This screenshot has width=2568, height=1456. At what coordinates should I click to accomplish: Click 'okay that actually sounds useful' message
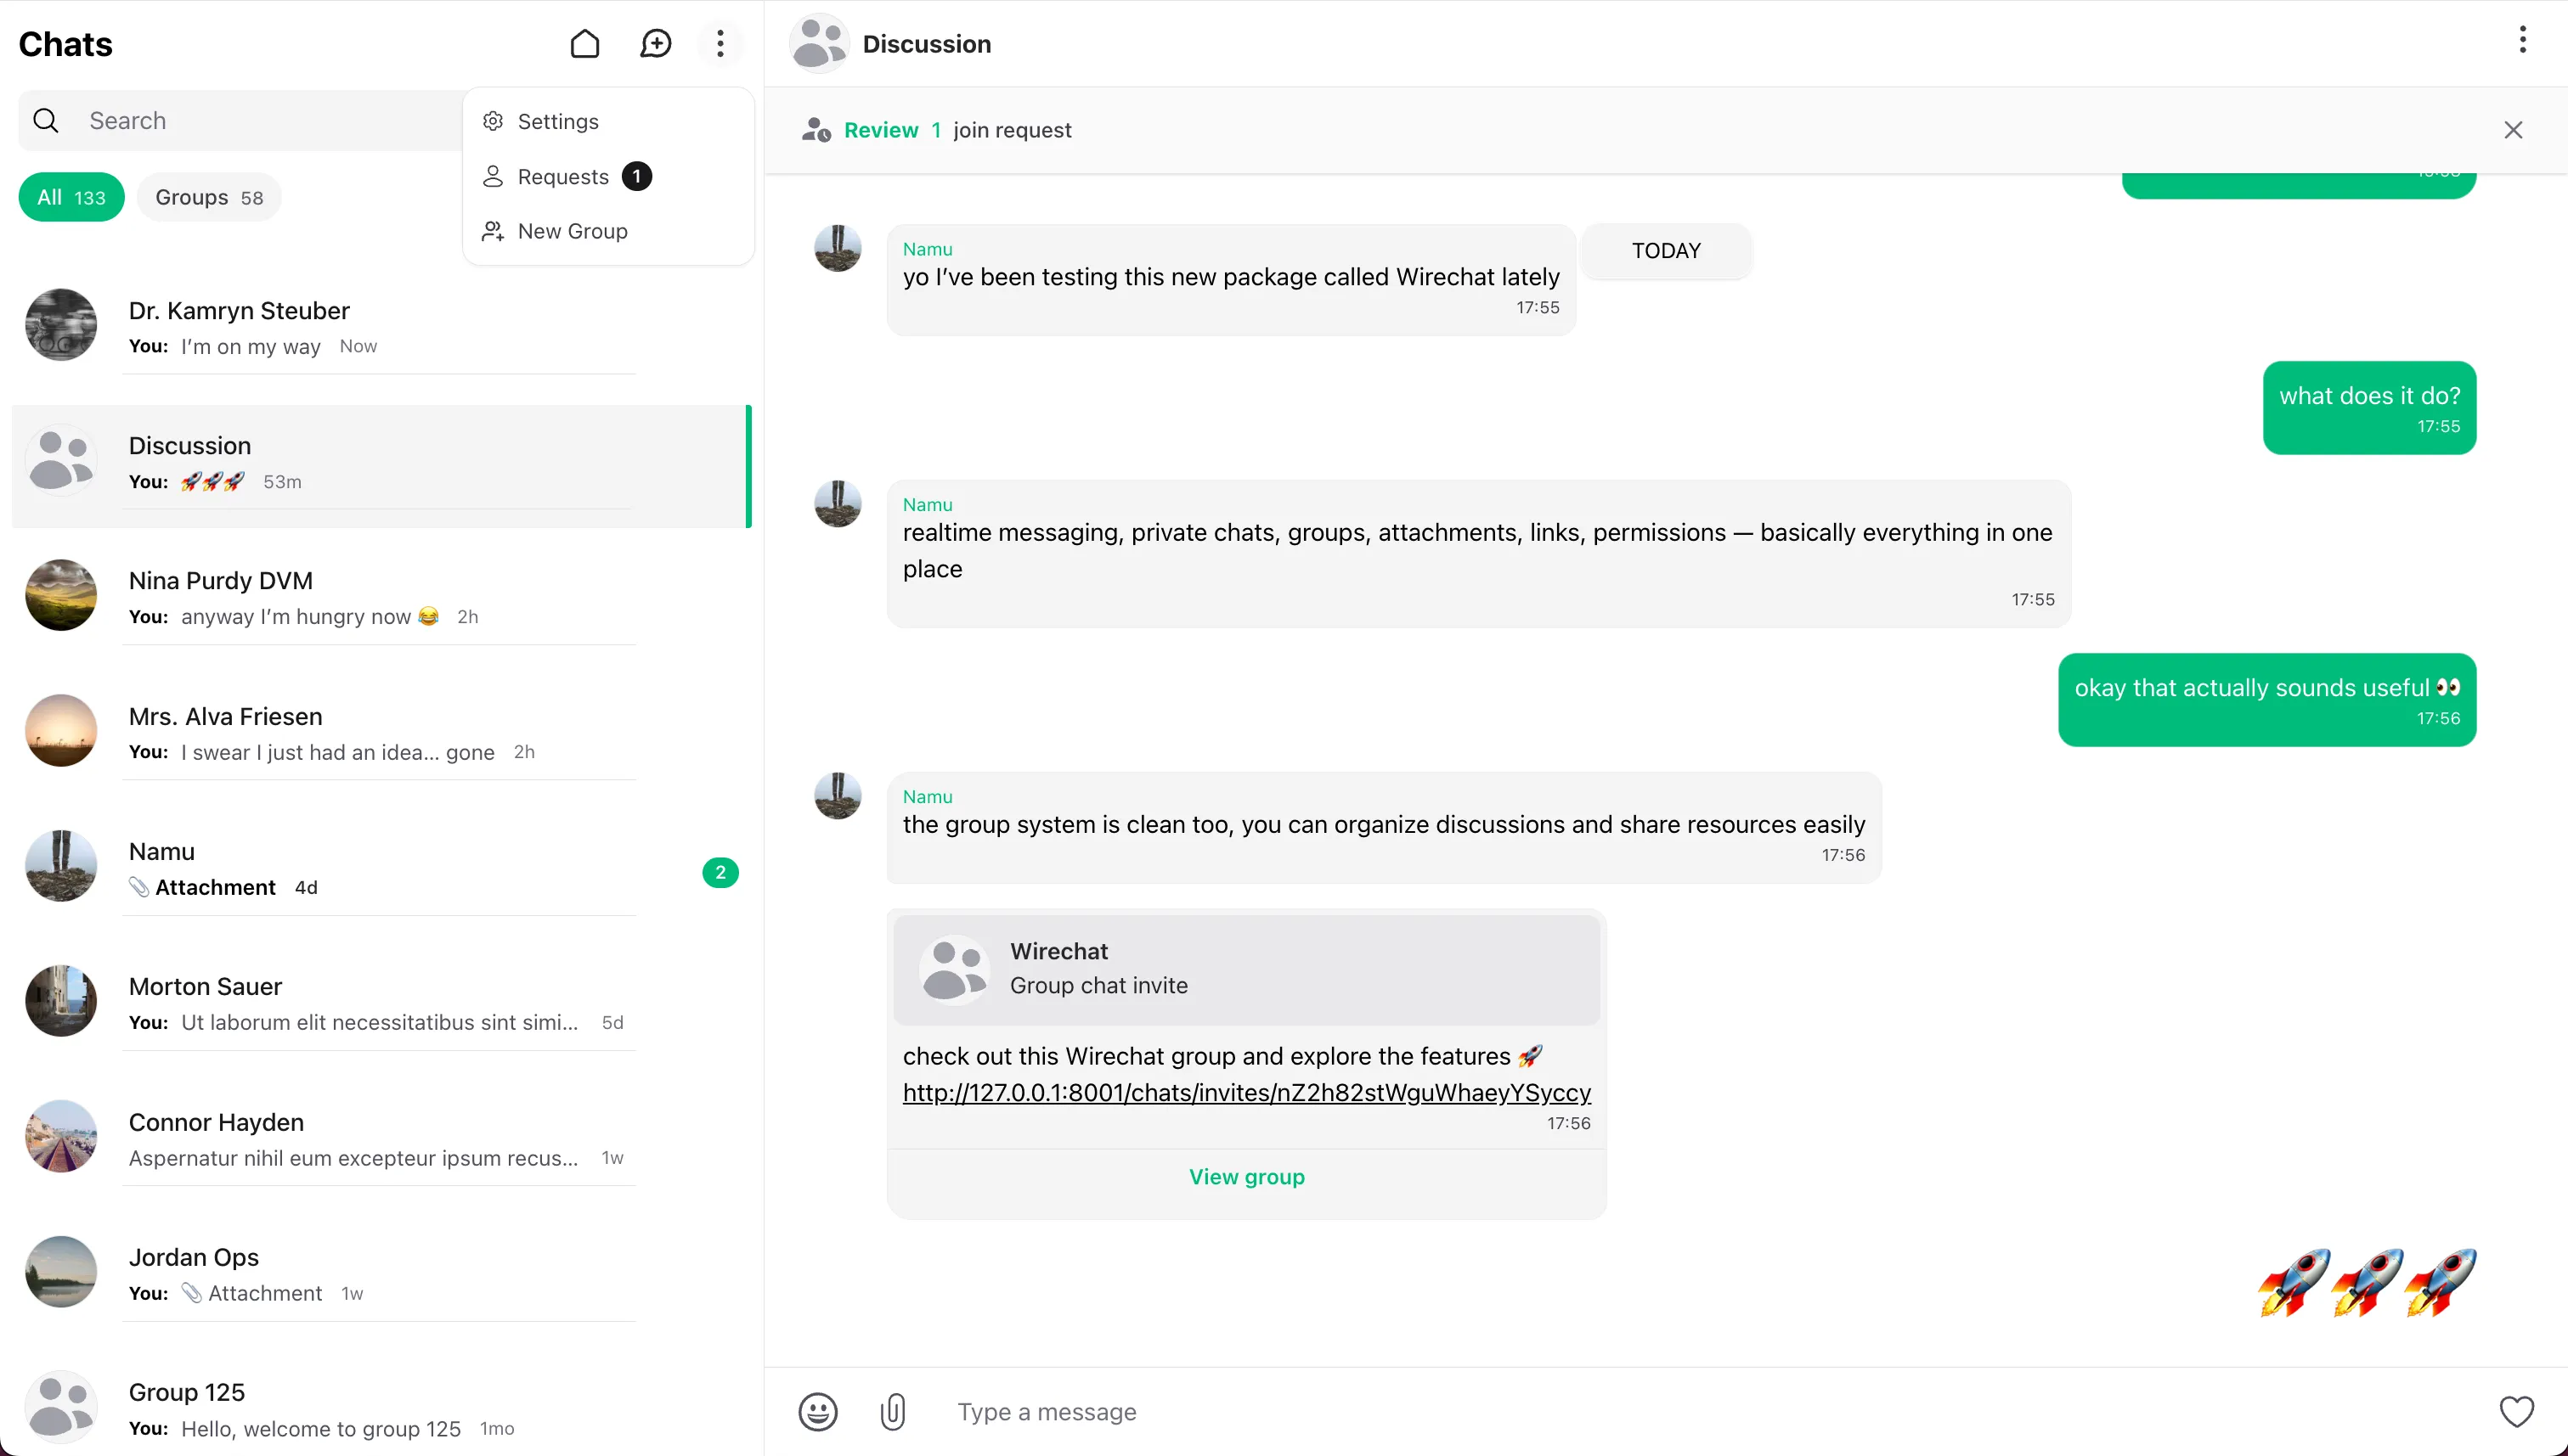click(x=2267, y=700)
